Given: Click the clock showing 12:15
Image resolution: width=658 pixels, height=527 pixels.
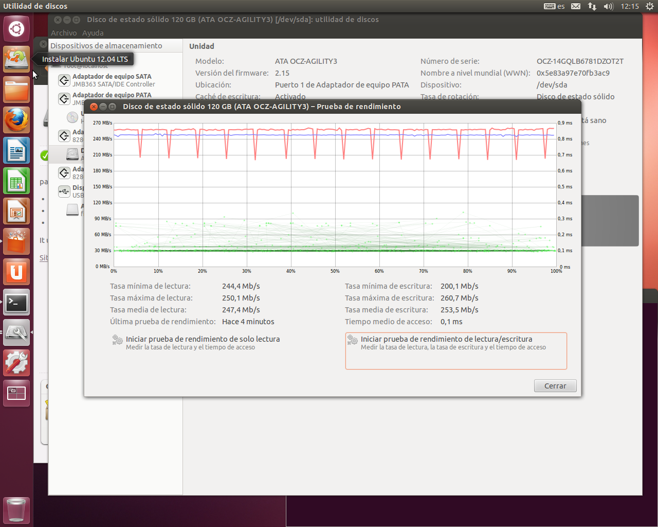Looking at the screenshot, I should tap(630, 6).
